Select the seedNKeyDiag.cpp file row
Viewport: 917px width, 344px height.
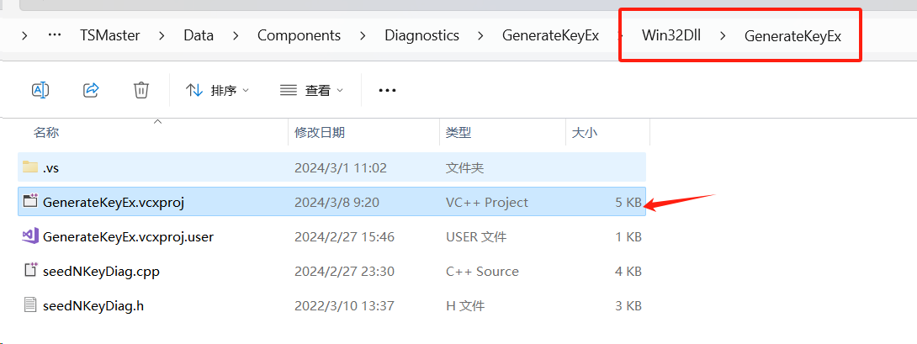(332, 271)
